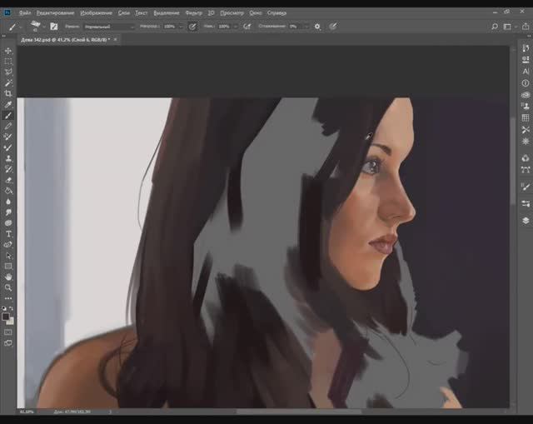Activate the Type tool
The width and height of the screenshot is (533, 424).
pyautogui.click(x=8, y=234)
